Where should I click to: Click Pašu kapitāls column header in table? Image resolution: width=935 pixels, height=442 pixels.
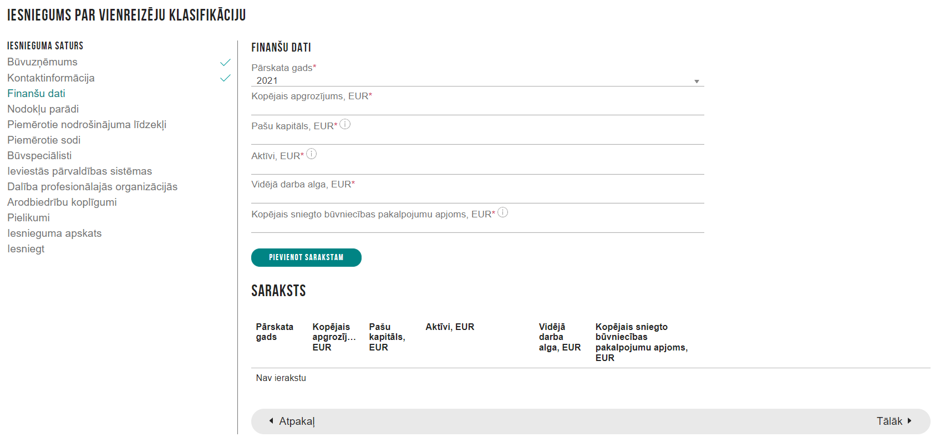tap(387, 337)
